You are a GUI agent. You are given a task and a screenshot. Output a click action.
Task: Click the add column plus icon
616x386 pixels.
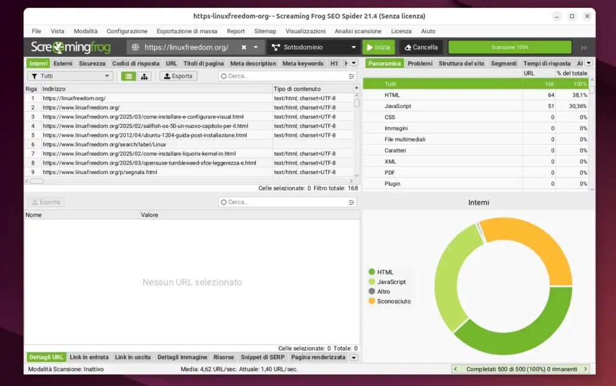point(356,88)
